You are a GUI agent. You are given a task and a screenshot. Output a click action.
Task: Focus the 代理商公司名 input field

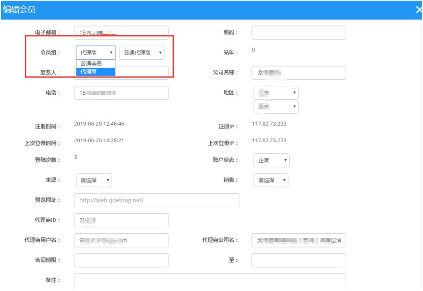pos(299,240)
